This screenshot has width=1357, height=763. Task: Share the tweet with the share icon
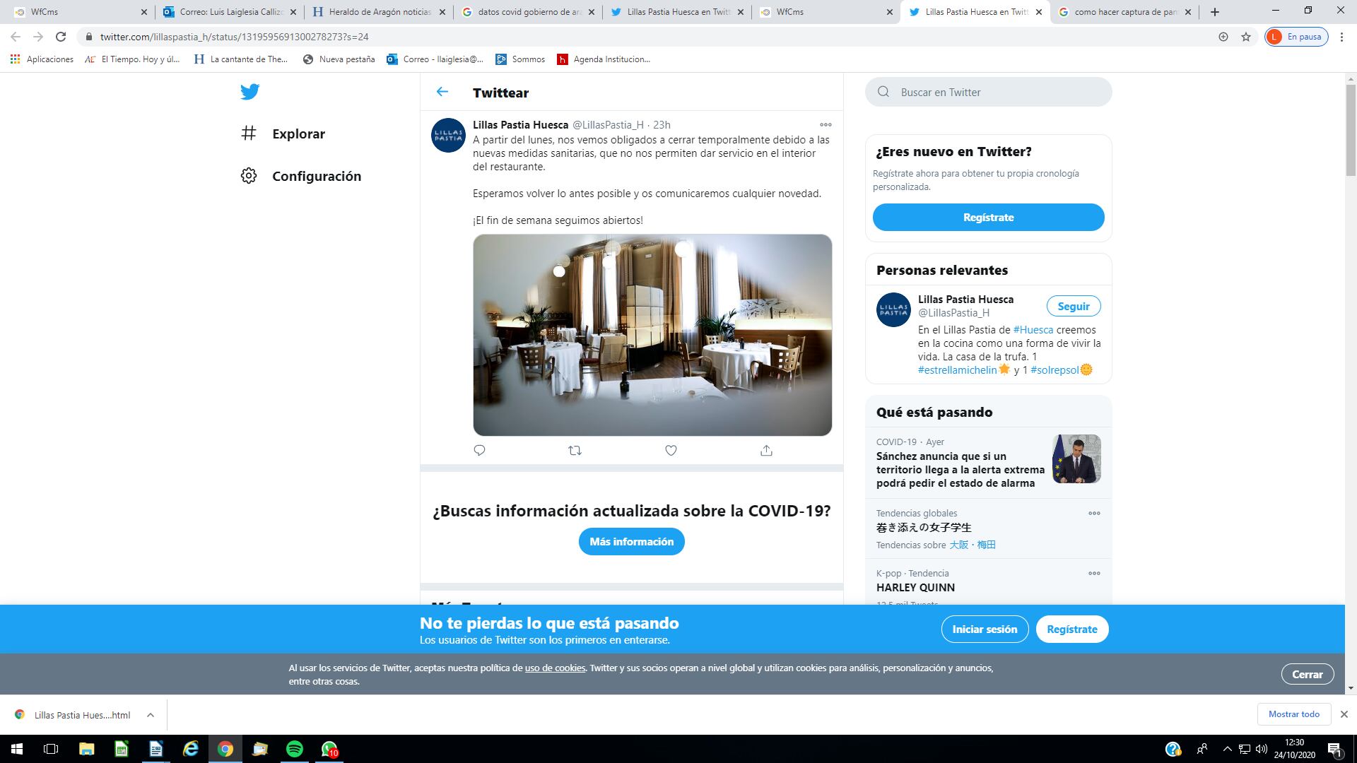(x=766, y=451)
